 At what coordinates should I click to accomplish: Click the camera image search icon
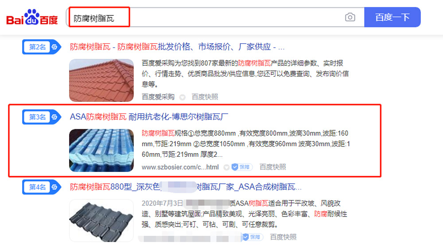(350, 18)
